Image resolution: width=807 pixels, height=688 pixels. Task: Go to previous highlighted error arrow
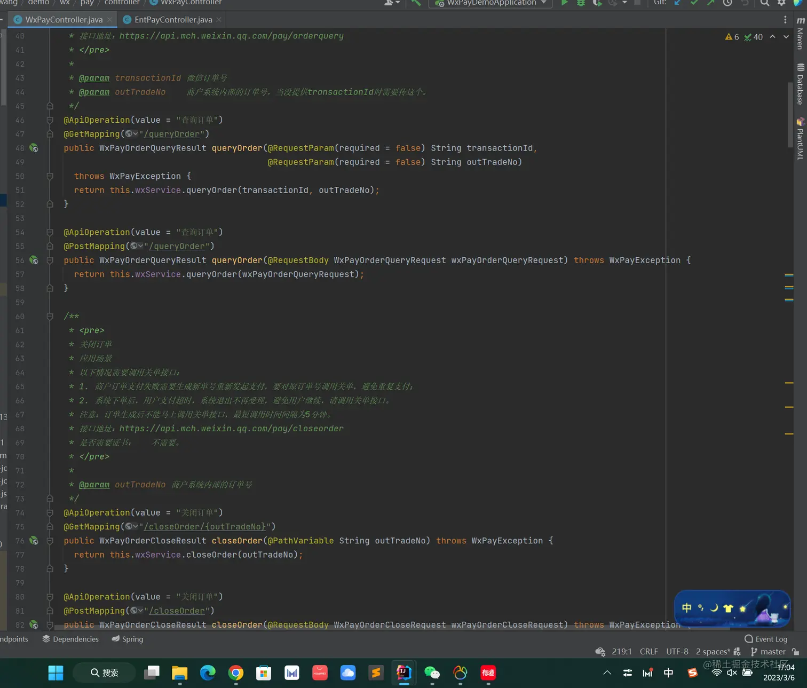pos(772,37)
